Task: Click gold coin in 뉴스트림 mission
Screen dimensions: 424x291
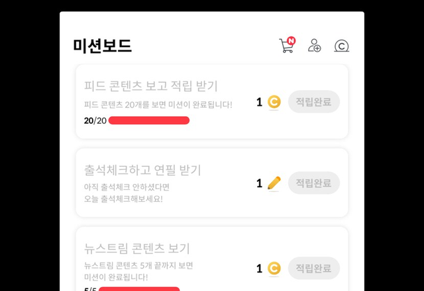Action: [274, 269]
